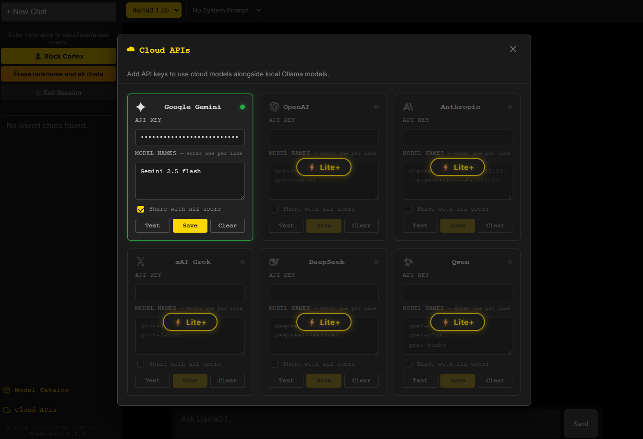The width and height of the screenshot is (643, 439).
Task: Click the Send button
Action: coord(581,424)
